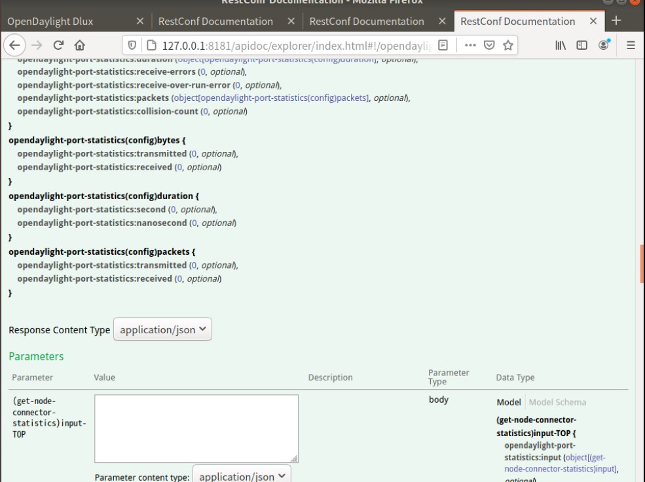The height and width of the screenshot is (482, 645).
Task: Select the Model view link
Action: coord(509,402)
